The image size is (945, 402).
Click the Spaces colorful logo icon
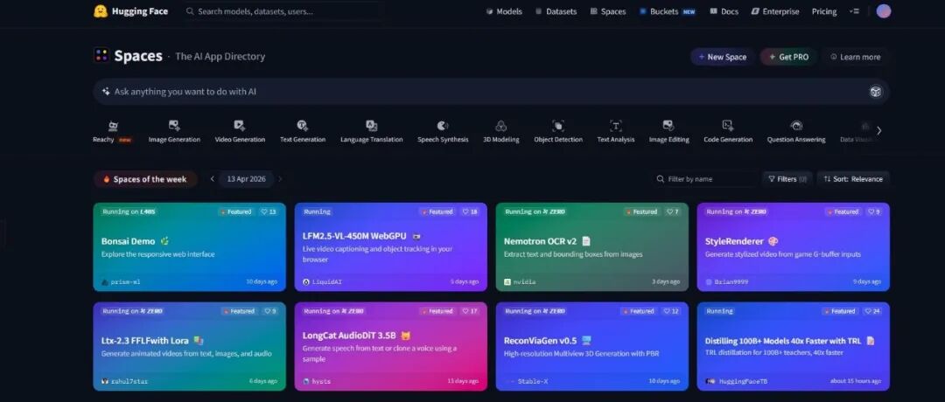[x=101, y=56]
